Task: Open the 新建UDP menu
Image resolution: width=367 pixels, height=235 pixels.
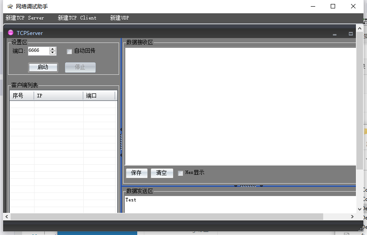Action: pos(120,18)
